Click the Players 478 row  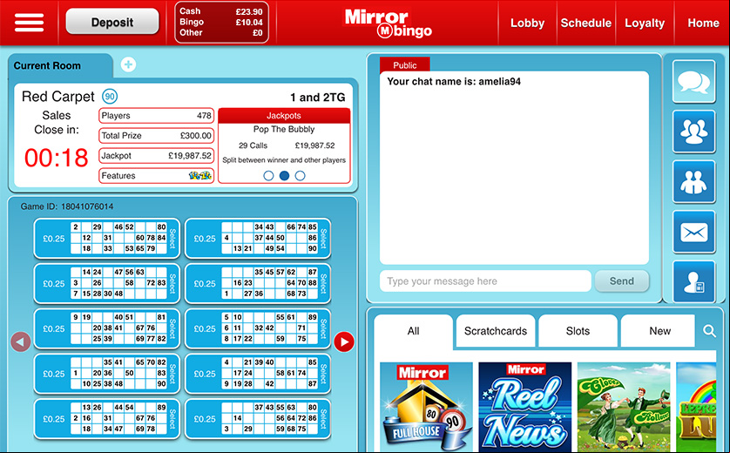[156, 116]
